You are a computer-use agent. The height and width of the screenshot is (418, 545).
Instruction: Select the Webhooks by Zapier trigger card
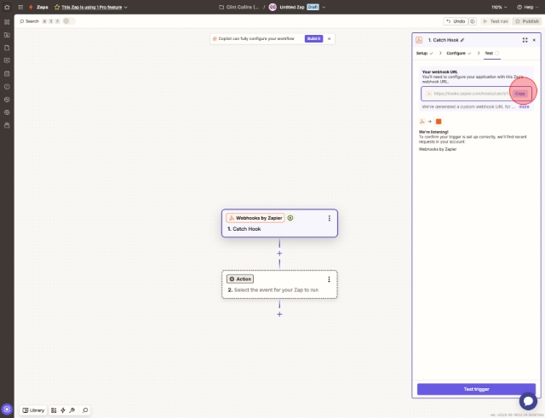click(x=279, y=223)
